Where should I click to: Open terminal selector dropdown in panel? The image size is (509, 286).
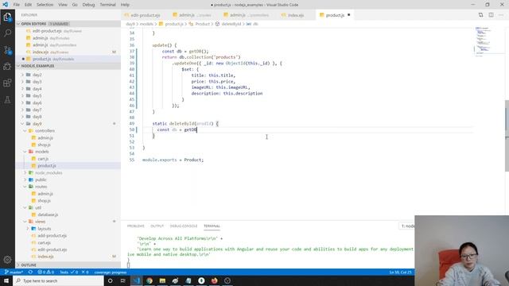[406, 226]
